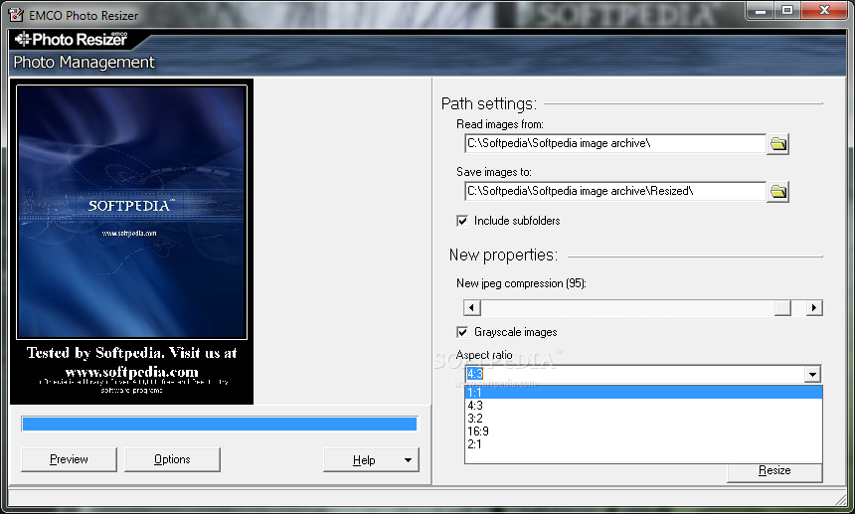Click the blue progress bar
The image size is (855, 514).
pos(219,425)
